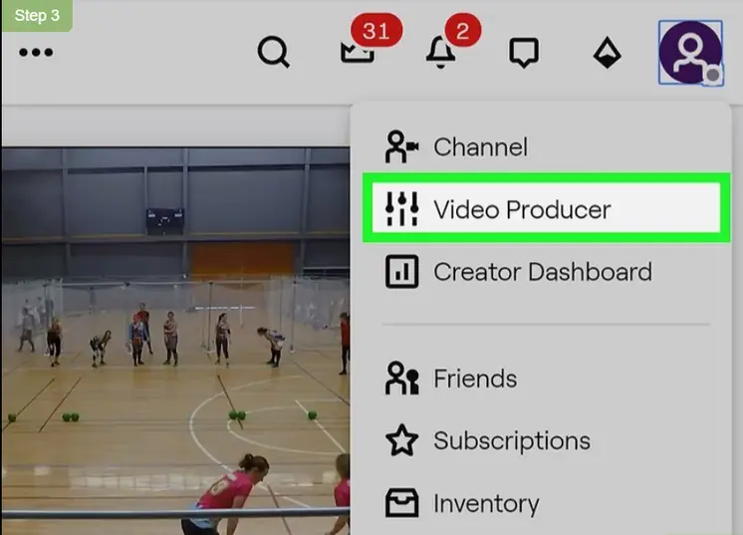Select Channel from the profile menu
Screen dimensions: 743x535
480,147
